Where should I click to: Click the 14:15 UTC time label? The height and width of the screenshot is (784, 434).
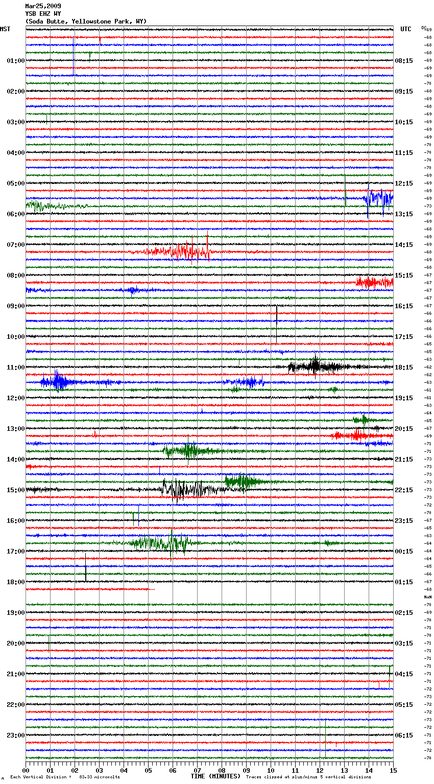pos(404,245)
